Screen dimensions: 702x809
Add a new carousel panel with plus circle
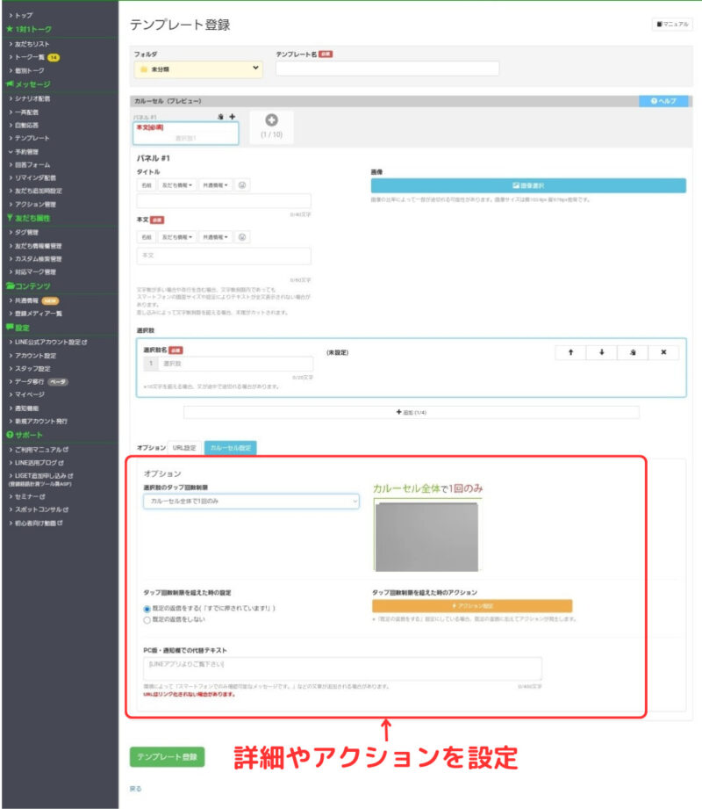pyautogui.click(x=272, y=120)
